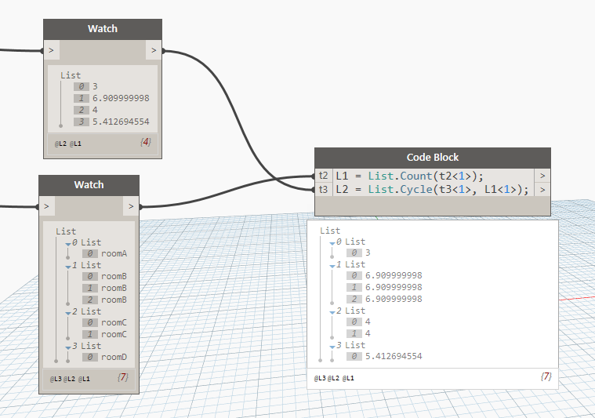This screenshot has width=595, height=418.
Task: Click the L2 output port on Code Block
Action: (x=542, y=190)
